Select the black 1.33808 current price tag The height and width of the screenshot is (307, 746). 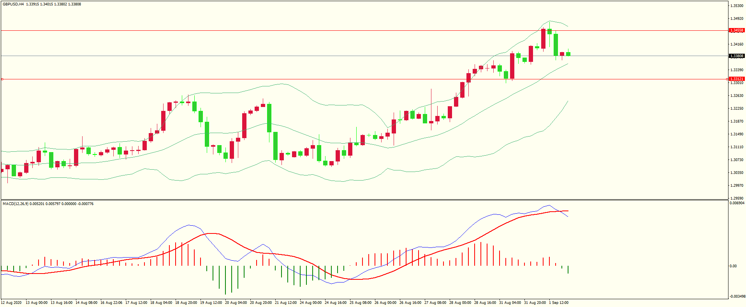[x=737, y=56]
